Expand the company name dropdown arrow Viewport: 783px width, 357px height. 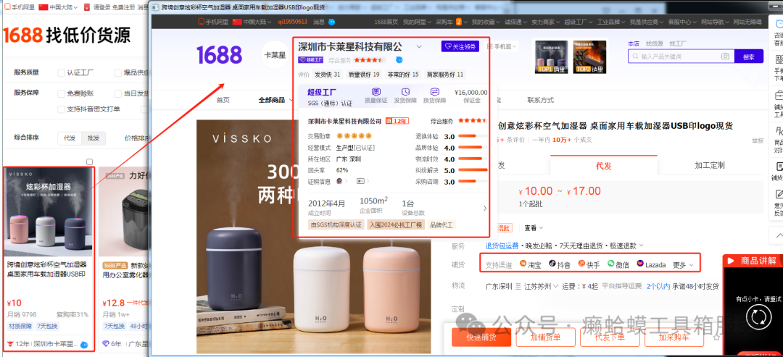point(419,47)
